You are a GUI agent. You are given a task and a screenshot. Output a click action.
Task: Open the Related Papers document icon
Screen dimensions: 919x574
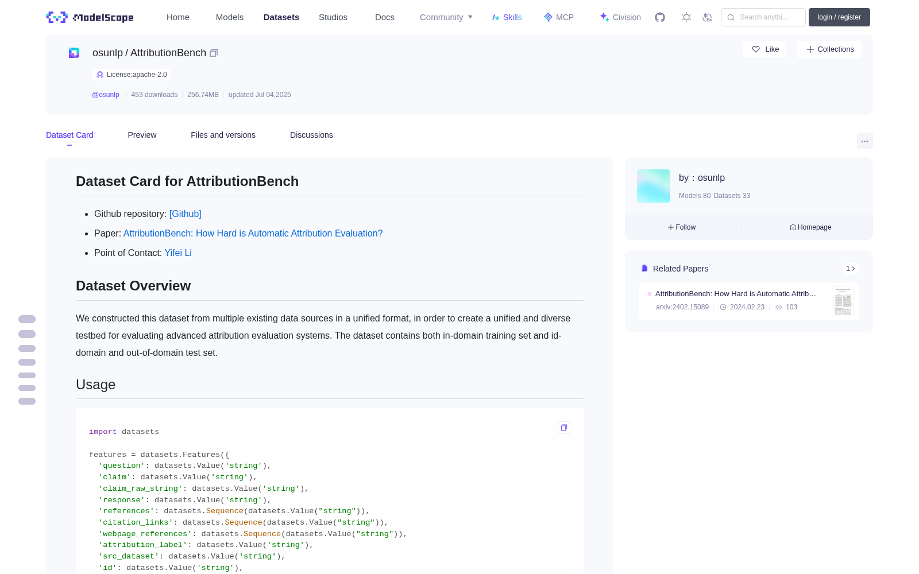(644, 269)
